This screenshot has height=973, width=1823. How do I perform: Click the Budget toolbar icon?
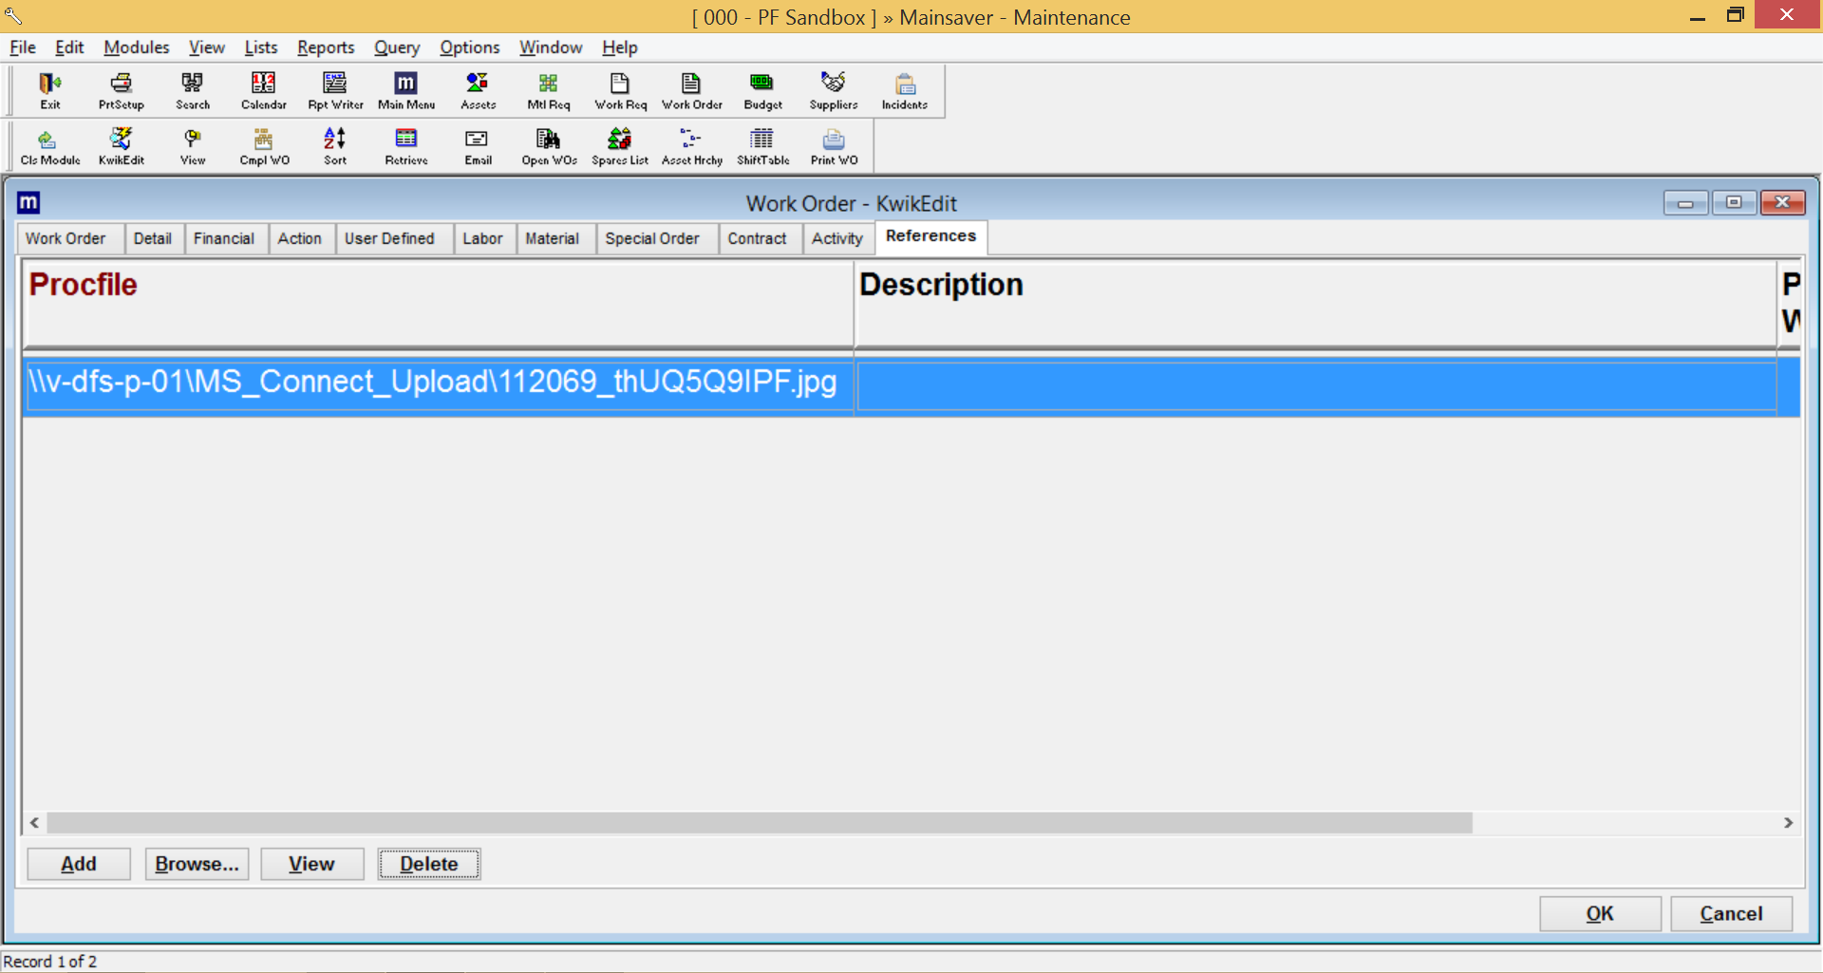pyautogui.click(x=762, y=90)
